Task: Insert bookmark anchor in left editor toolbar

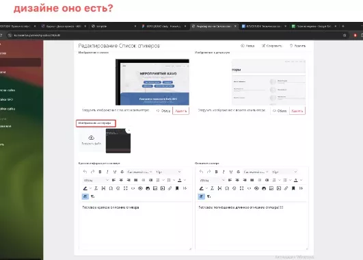Action: pyautogui.click(x=177, y=188)
